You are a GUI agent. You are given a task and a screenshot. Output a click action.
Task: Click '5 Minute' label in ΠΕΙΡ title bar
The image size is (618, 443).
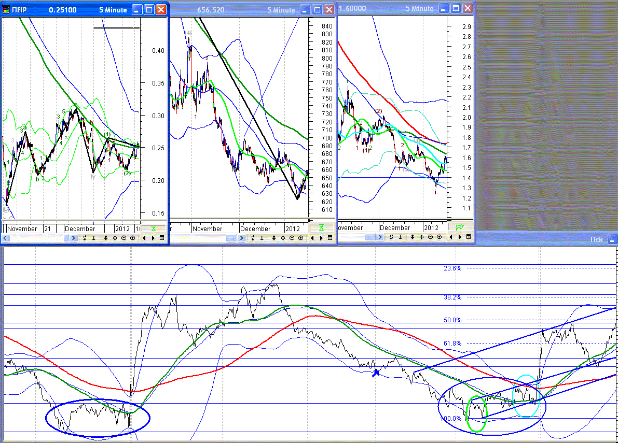113,10
